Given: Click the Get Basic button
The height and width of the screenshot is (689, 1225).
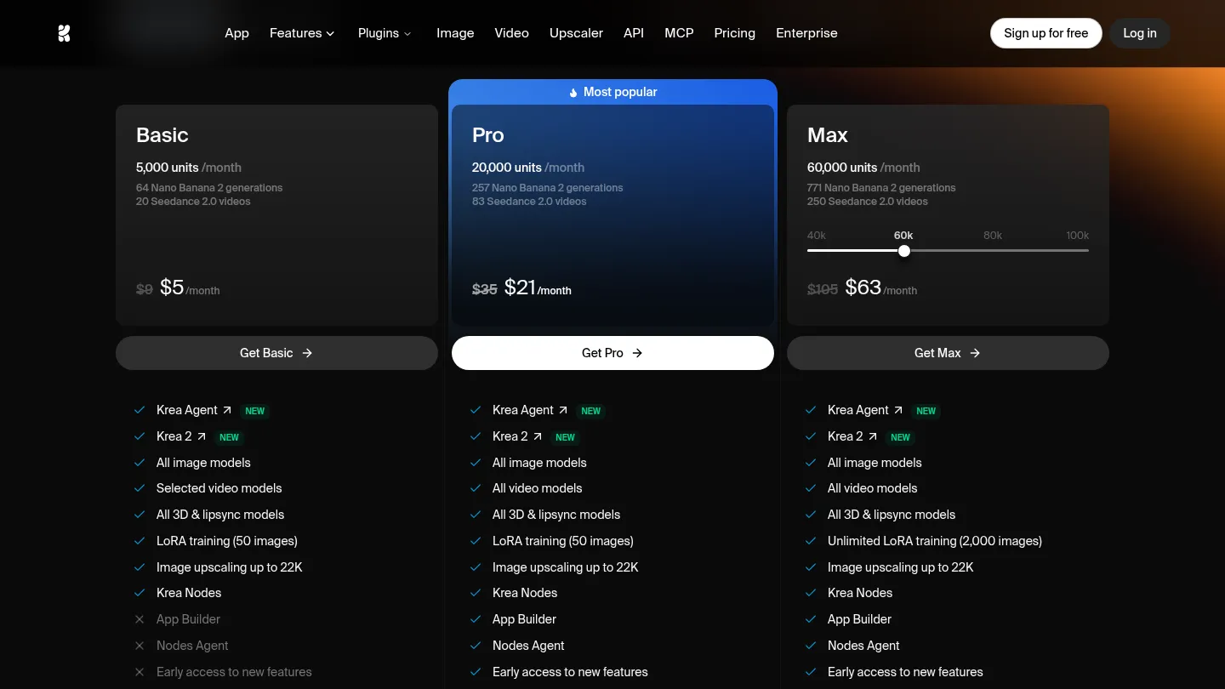Looking at the screenshot, I should (276, 353).
